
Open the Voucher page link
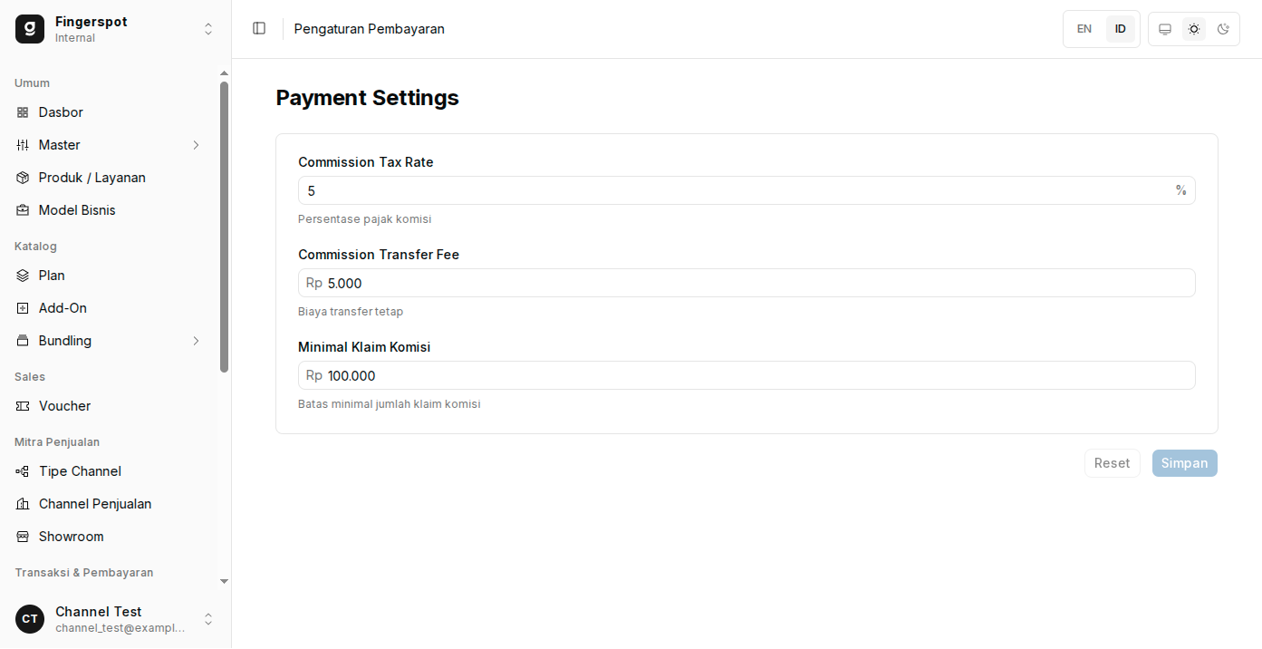(x=109, y=406)
